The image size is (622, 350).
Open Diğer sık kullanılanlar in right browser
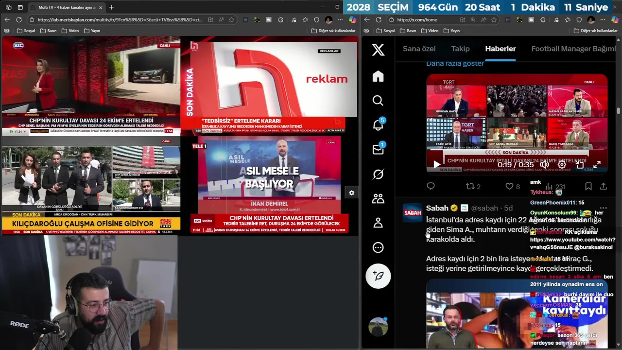click(x=596, y=31)
